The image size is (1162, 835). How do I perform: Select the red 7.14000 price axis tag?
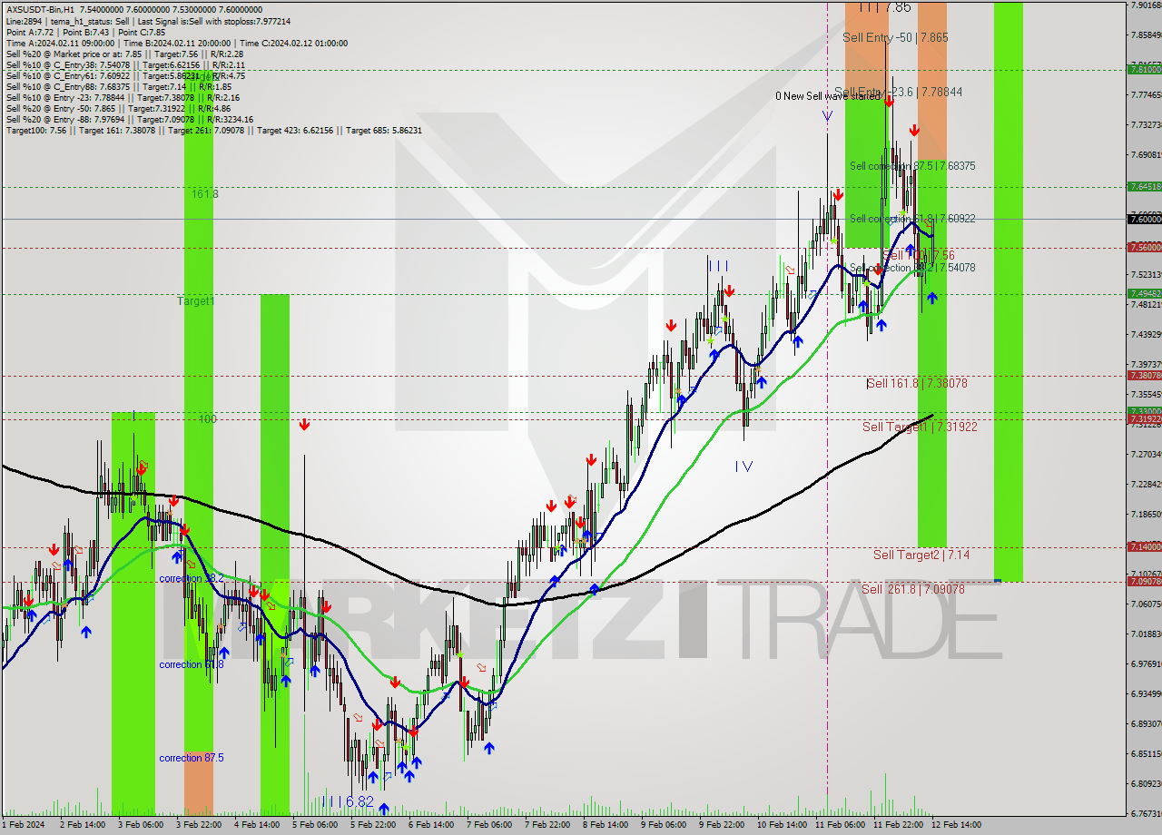pos(1144,546)
